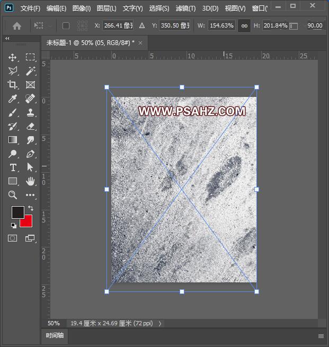Collapse the tools panel double arrow

click(7, 39)
